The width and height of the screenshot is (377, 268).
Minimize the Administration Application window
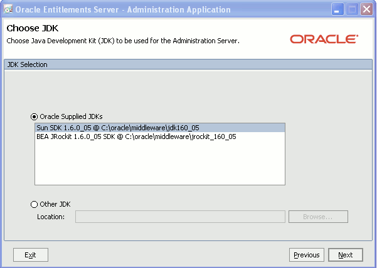(x=337, y=9)
